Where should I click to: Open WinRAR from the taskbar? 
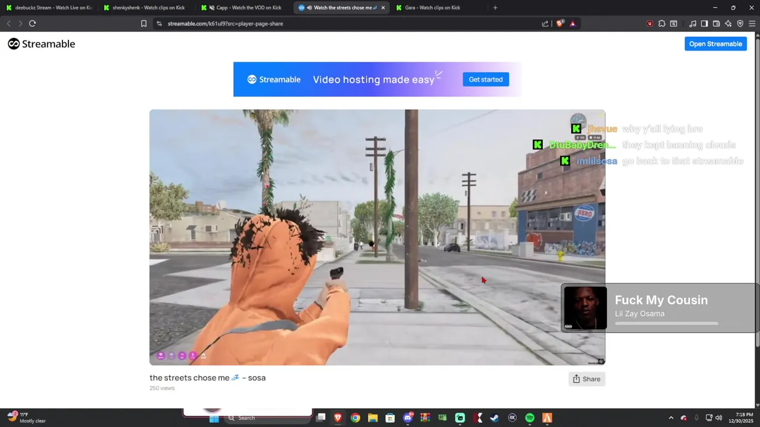point(425,418)
